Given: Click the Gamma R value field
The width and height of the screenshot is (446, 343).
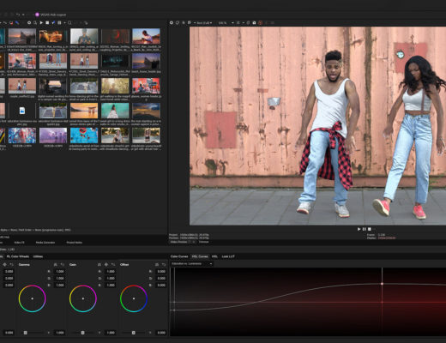Looking at the screenshot, I should tap(60, 272).
